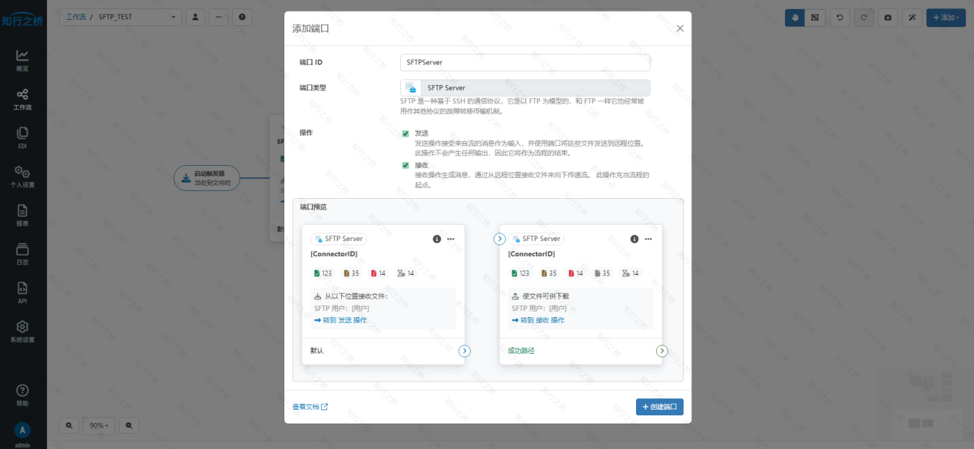
Task: Open 系统设置 in the sidebar
Action: pos(22,332)
